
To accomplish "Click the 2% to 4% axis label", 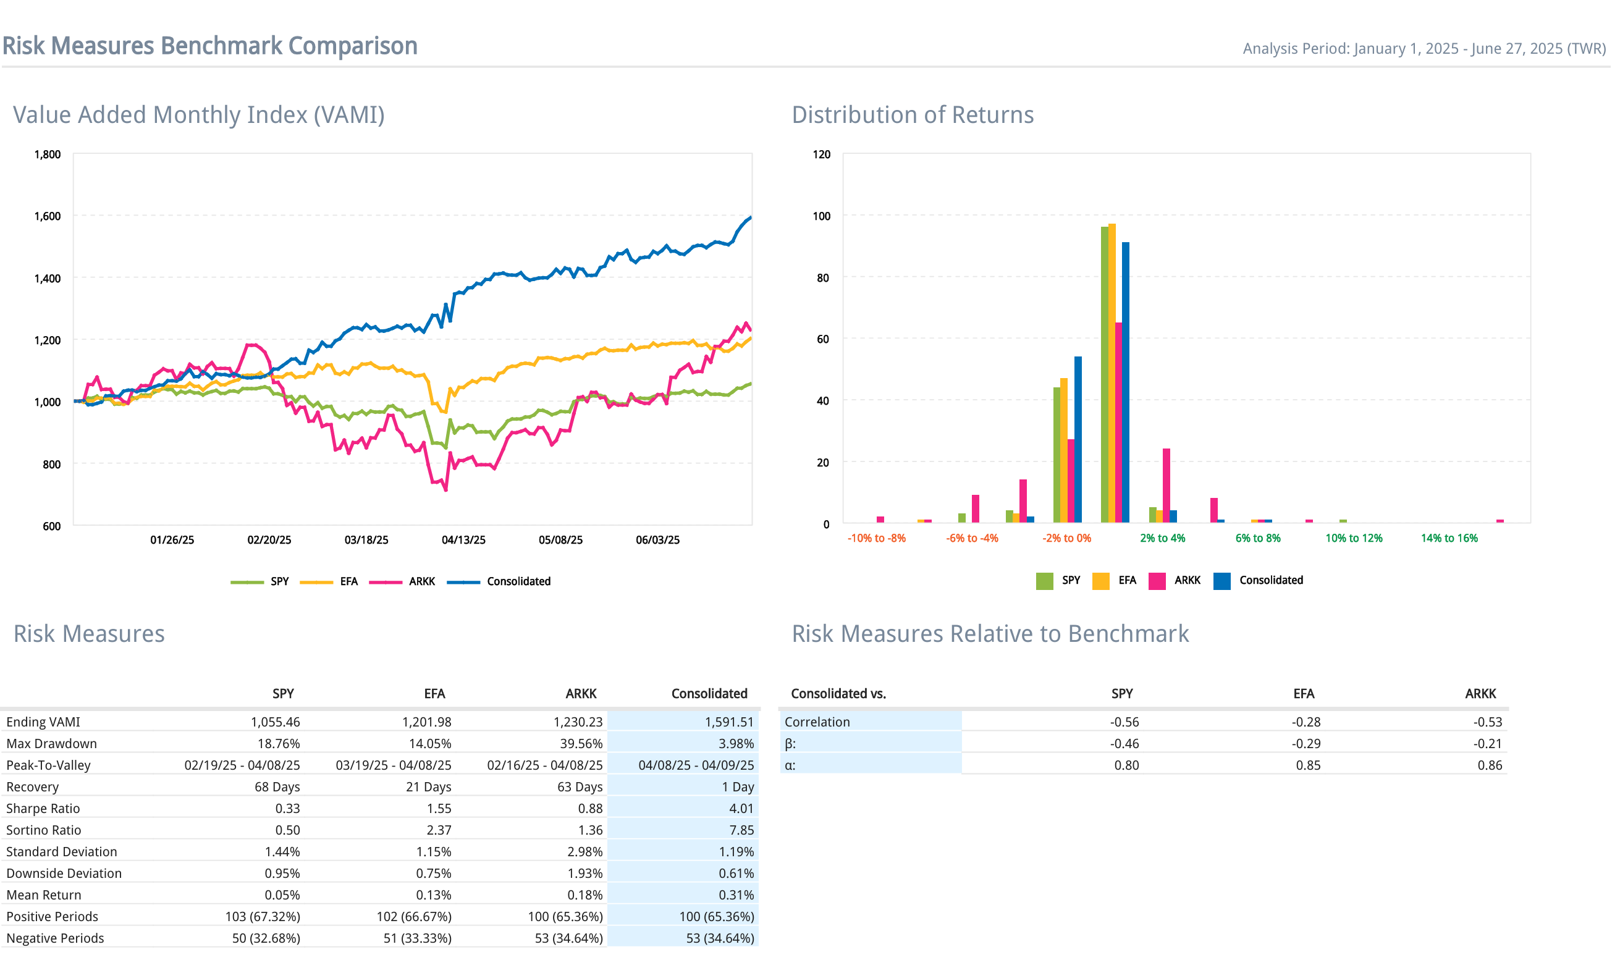I will (1162, 538).
